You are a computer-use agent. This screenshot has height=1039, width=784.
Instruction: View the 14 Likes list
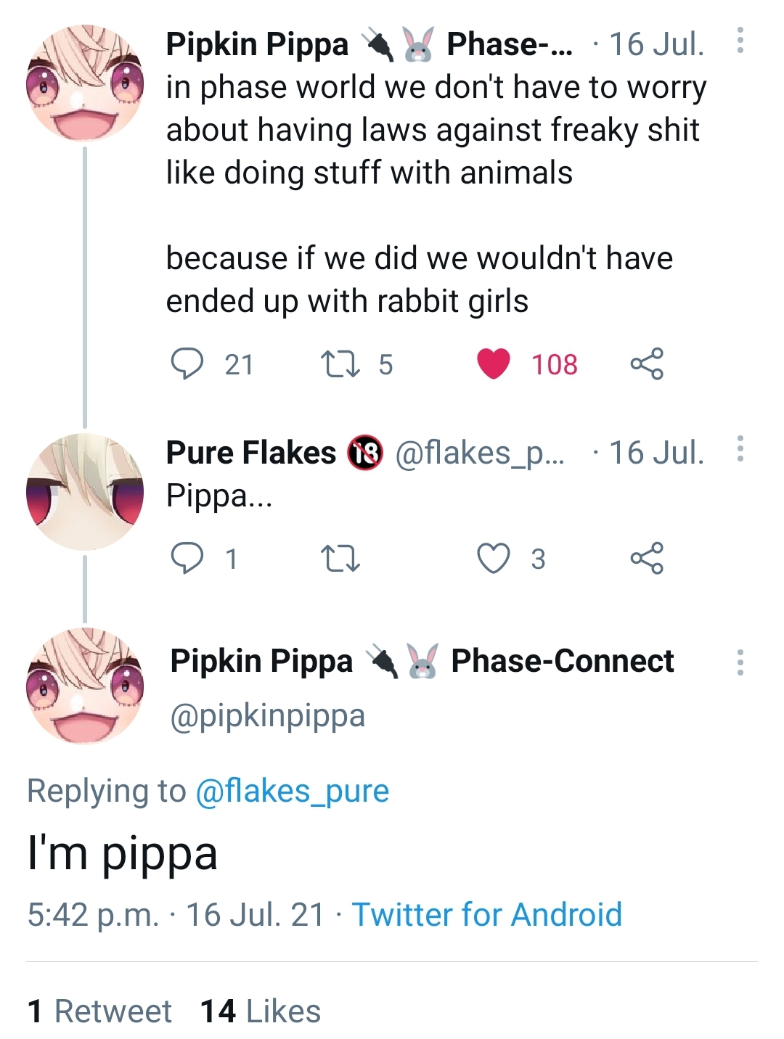(x=261, y=1011)
